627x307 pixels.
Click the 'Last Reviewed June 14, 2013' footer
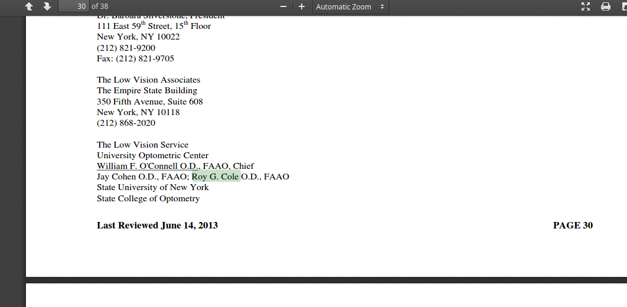tap(157, 226)
